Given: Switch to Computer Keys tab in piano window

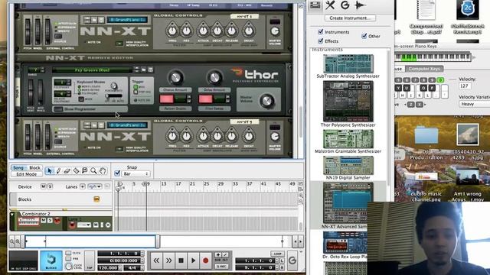Looking at the screenshot, I should pos(424,69).
